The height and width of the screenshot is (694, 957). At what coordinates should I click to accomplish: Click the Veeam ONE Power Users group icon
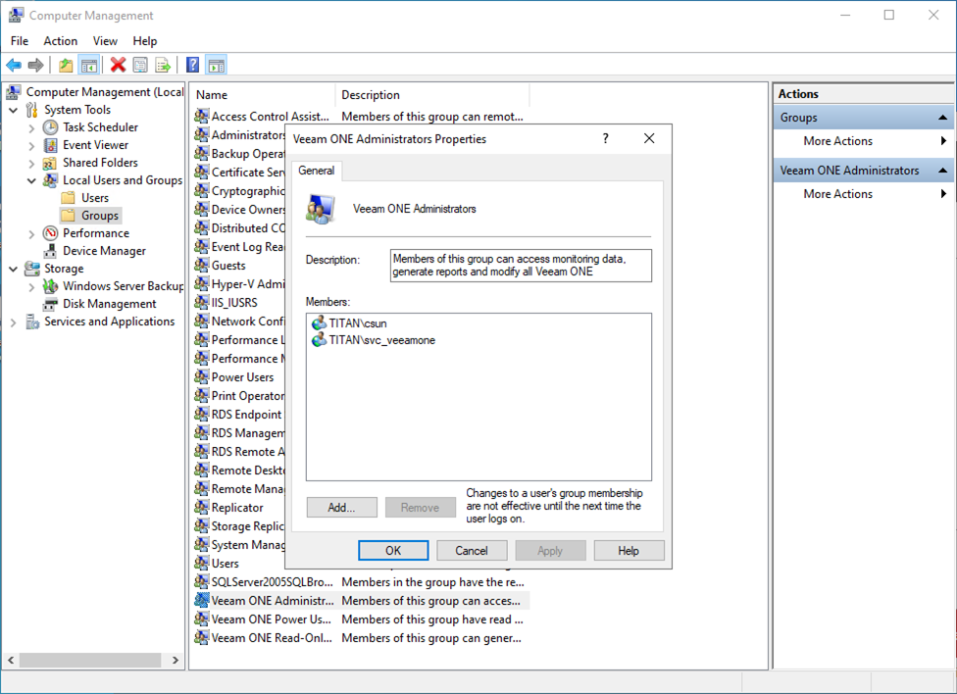(x=201, y=619)
